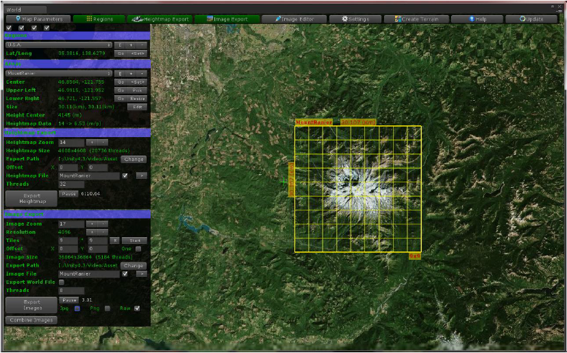This screenshot has width=567, height=353.
Task: Click Heightmap Export Offset X field
Action: coord(68,168)
